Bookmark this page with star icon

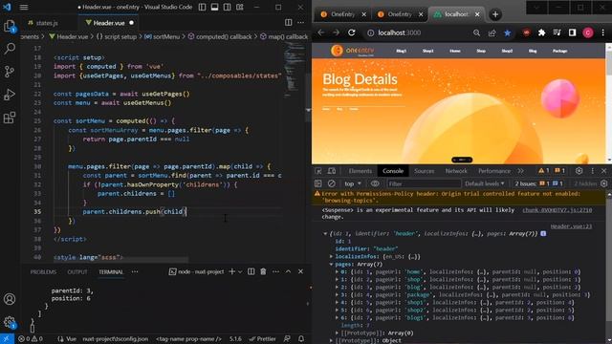[x=508, y=33]
